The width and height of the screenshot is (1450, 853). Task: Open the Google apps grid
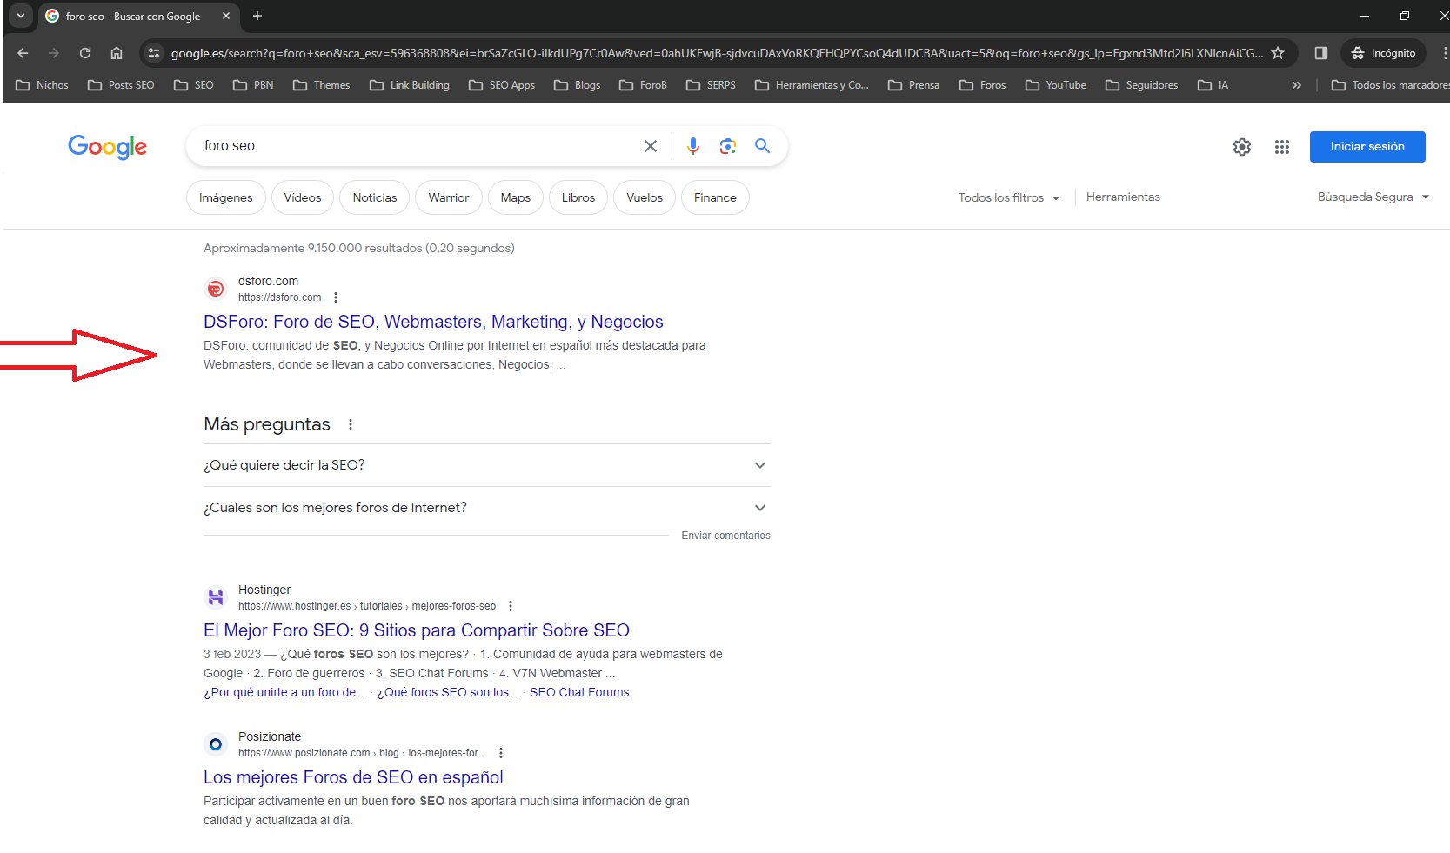(x=1281, y=147)
